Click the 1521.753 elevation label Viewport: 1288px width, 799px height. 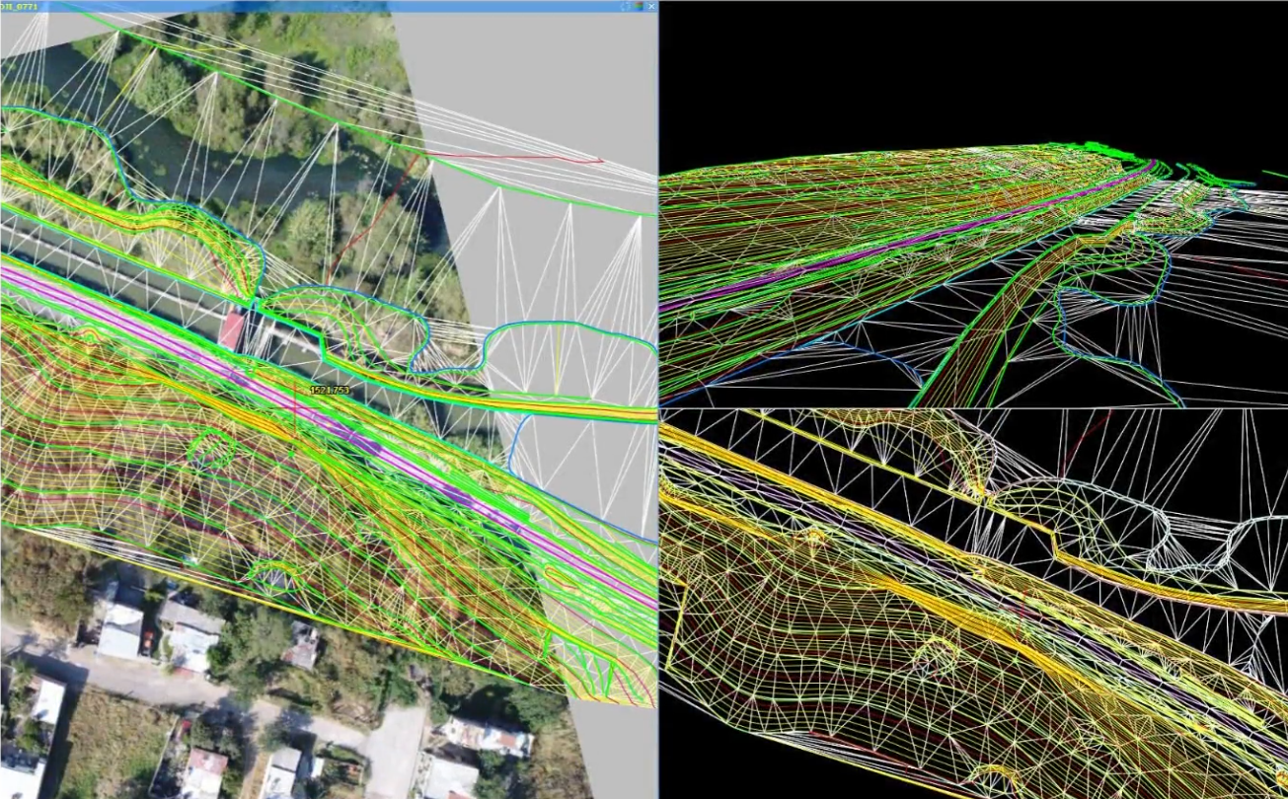[330, 391]
